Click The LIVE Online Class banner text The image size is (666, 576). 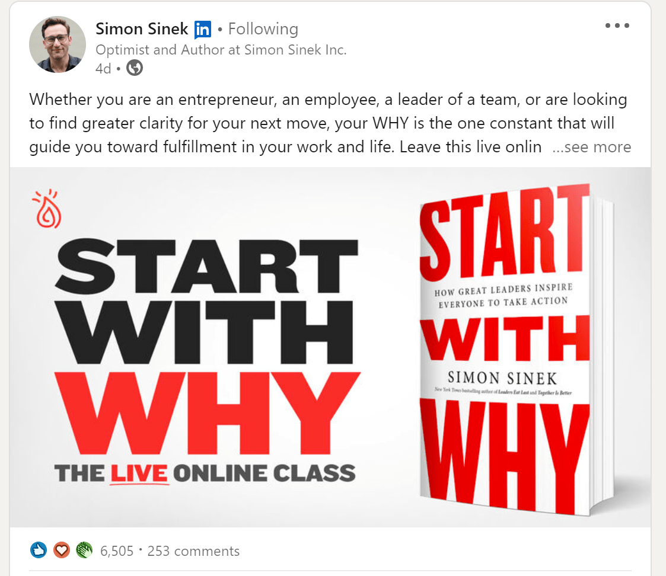click(205, 473)
